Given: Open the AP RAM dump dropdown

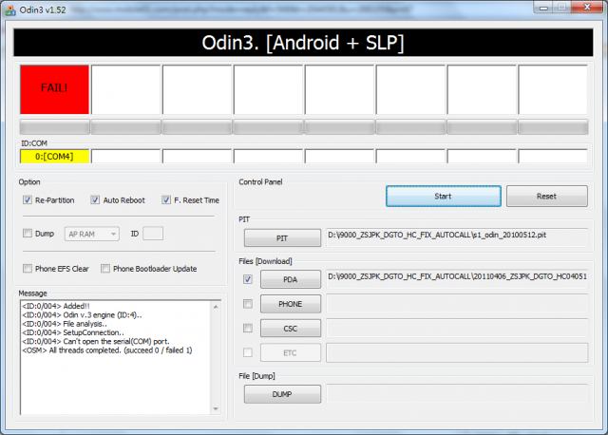Looking at the screenshot, I should [x=92, y=234].
